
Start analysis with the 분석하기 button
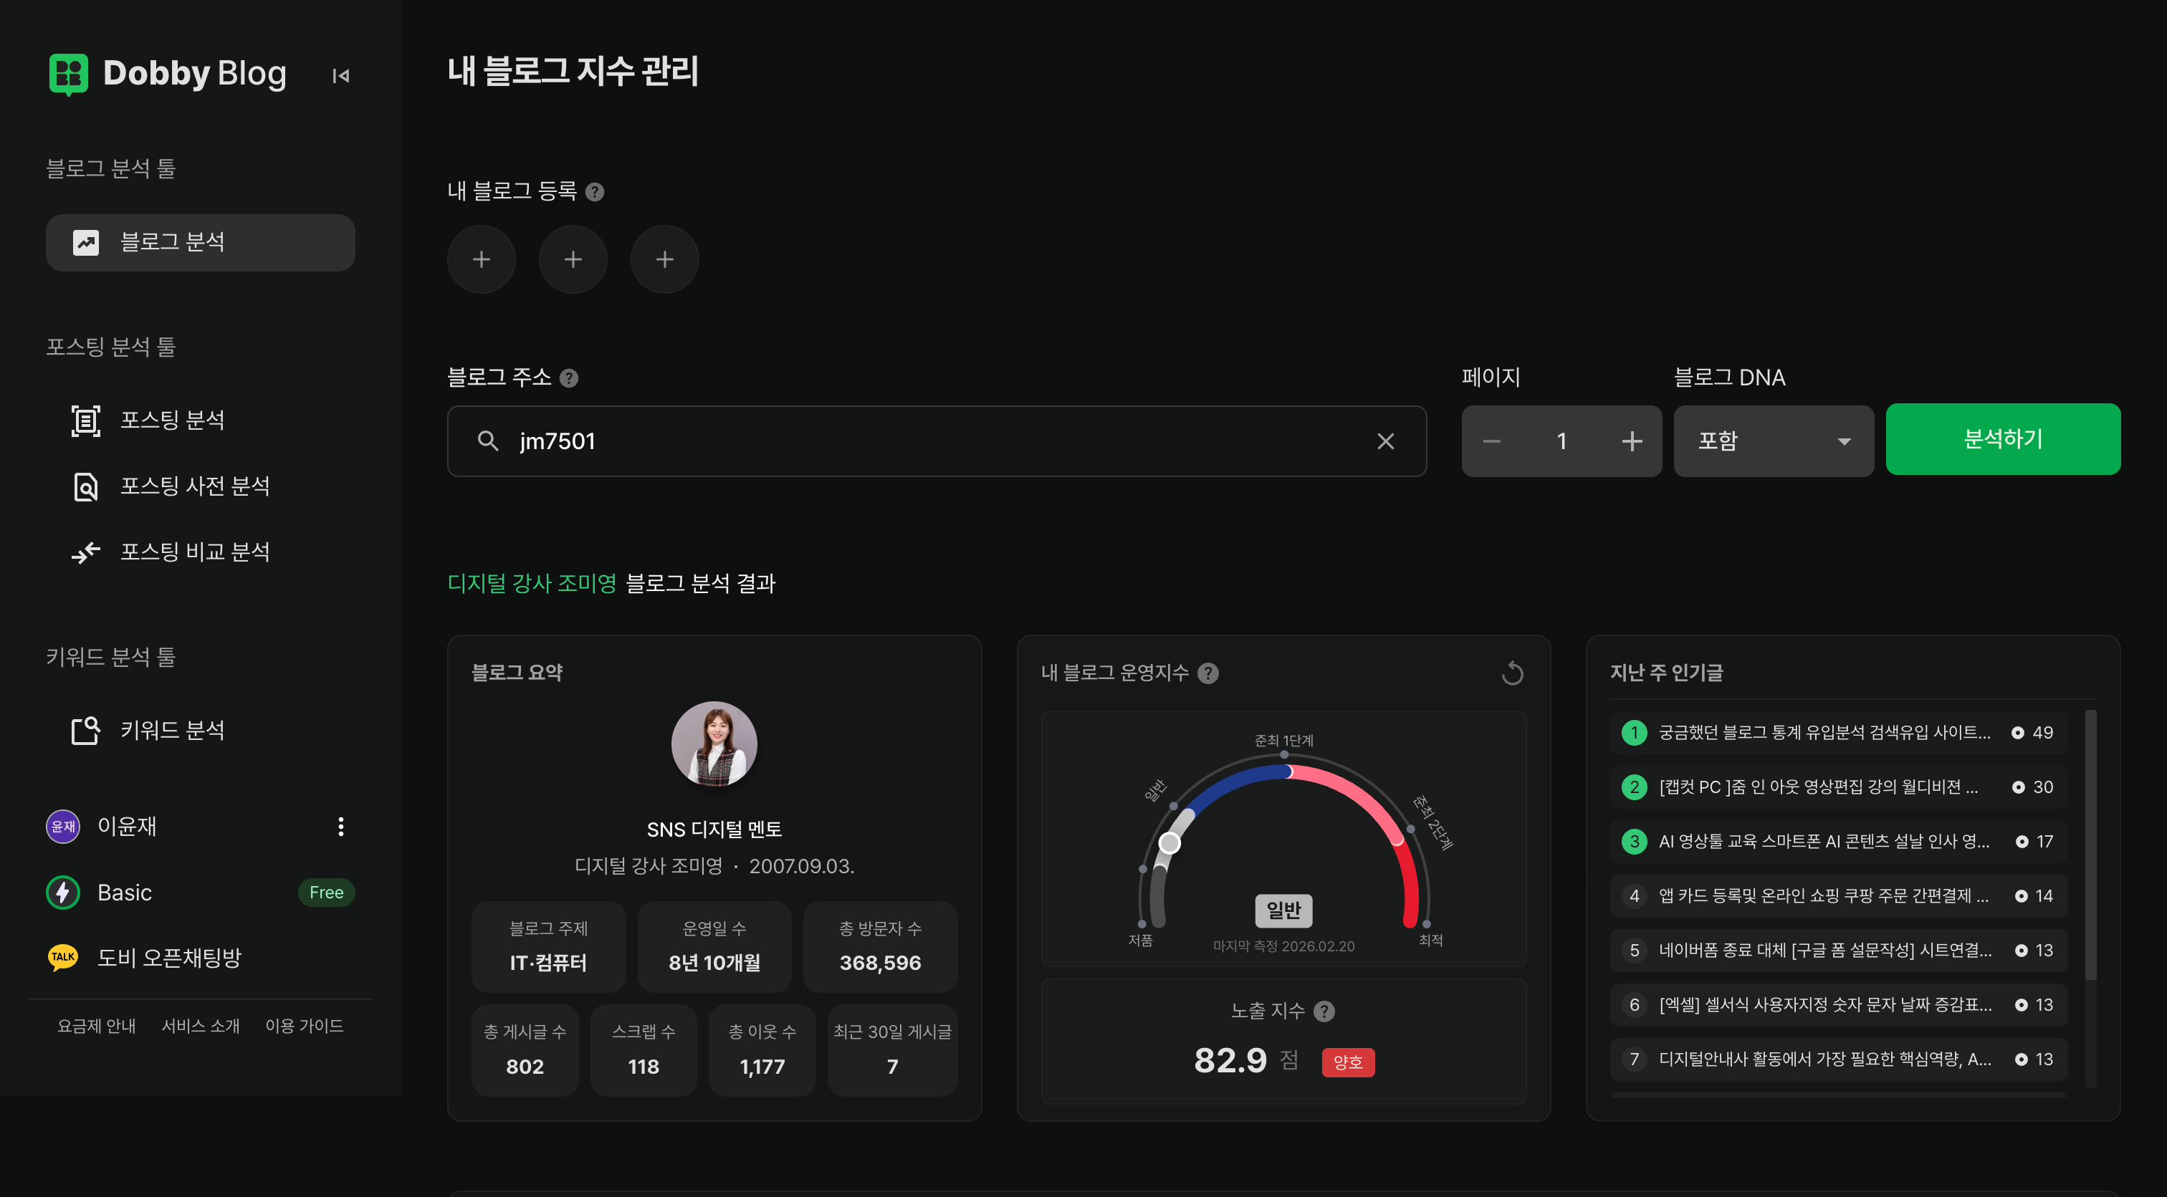point(2003,438)
